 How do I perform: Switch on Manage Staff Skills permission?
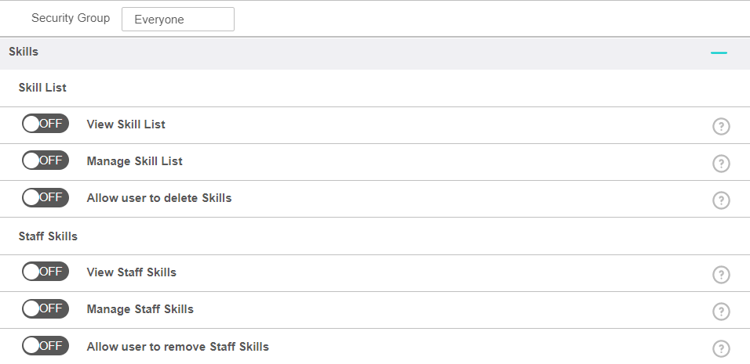46,308
